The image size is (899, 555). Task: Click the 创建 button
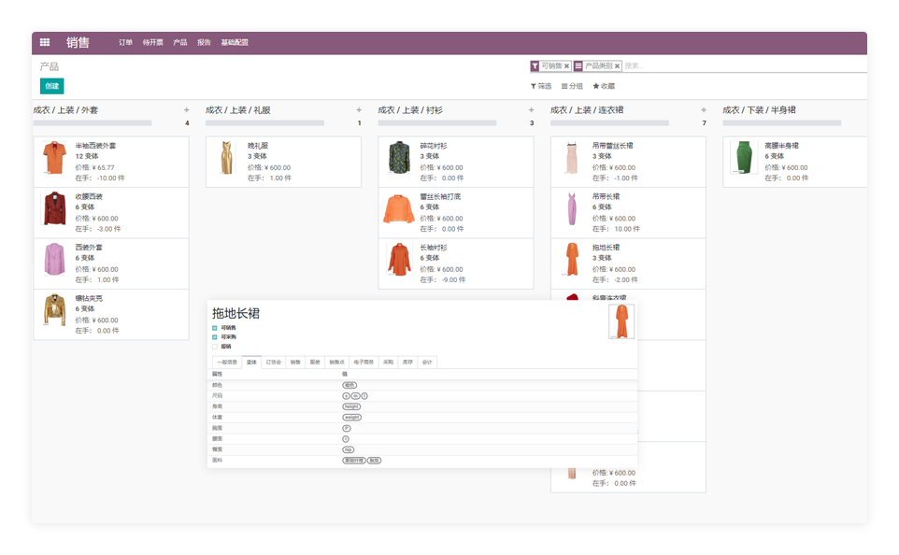tap(52, 86)
